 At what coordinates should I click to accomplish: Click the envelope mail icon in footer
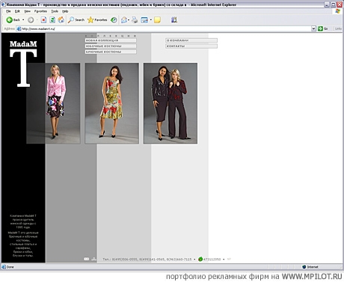(x=87, y=259)
